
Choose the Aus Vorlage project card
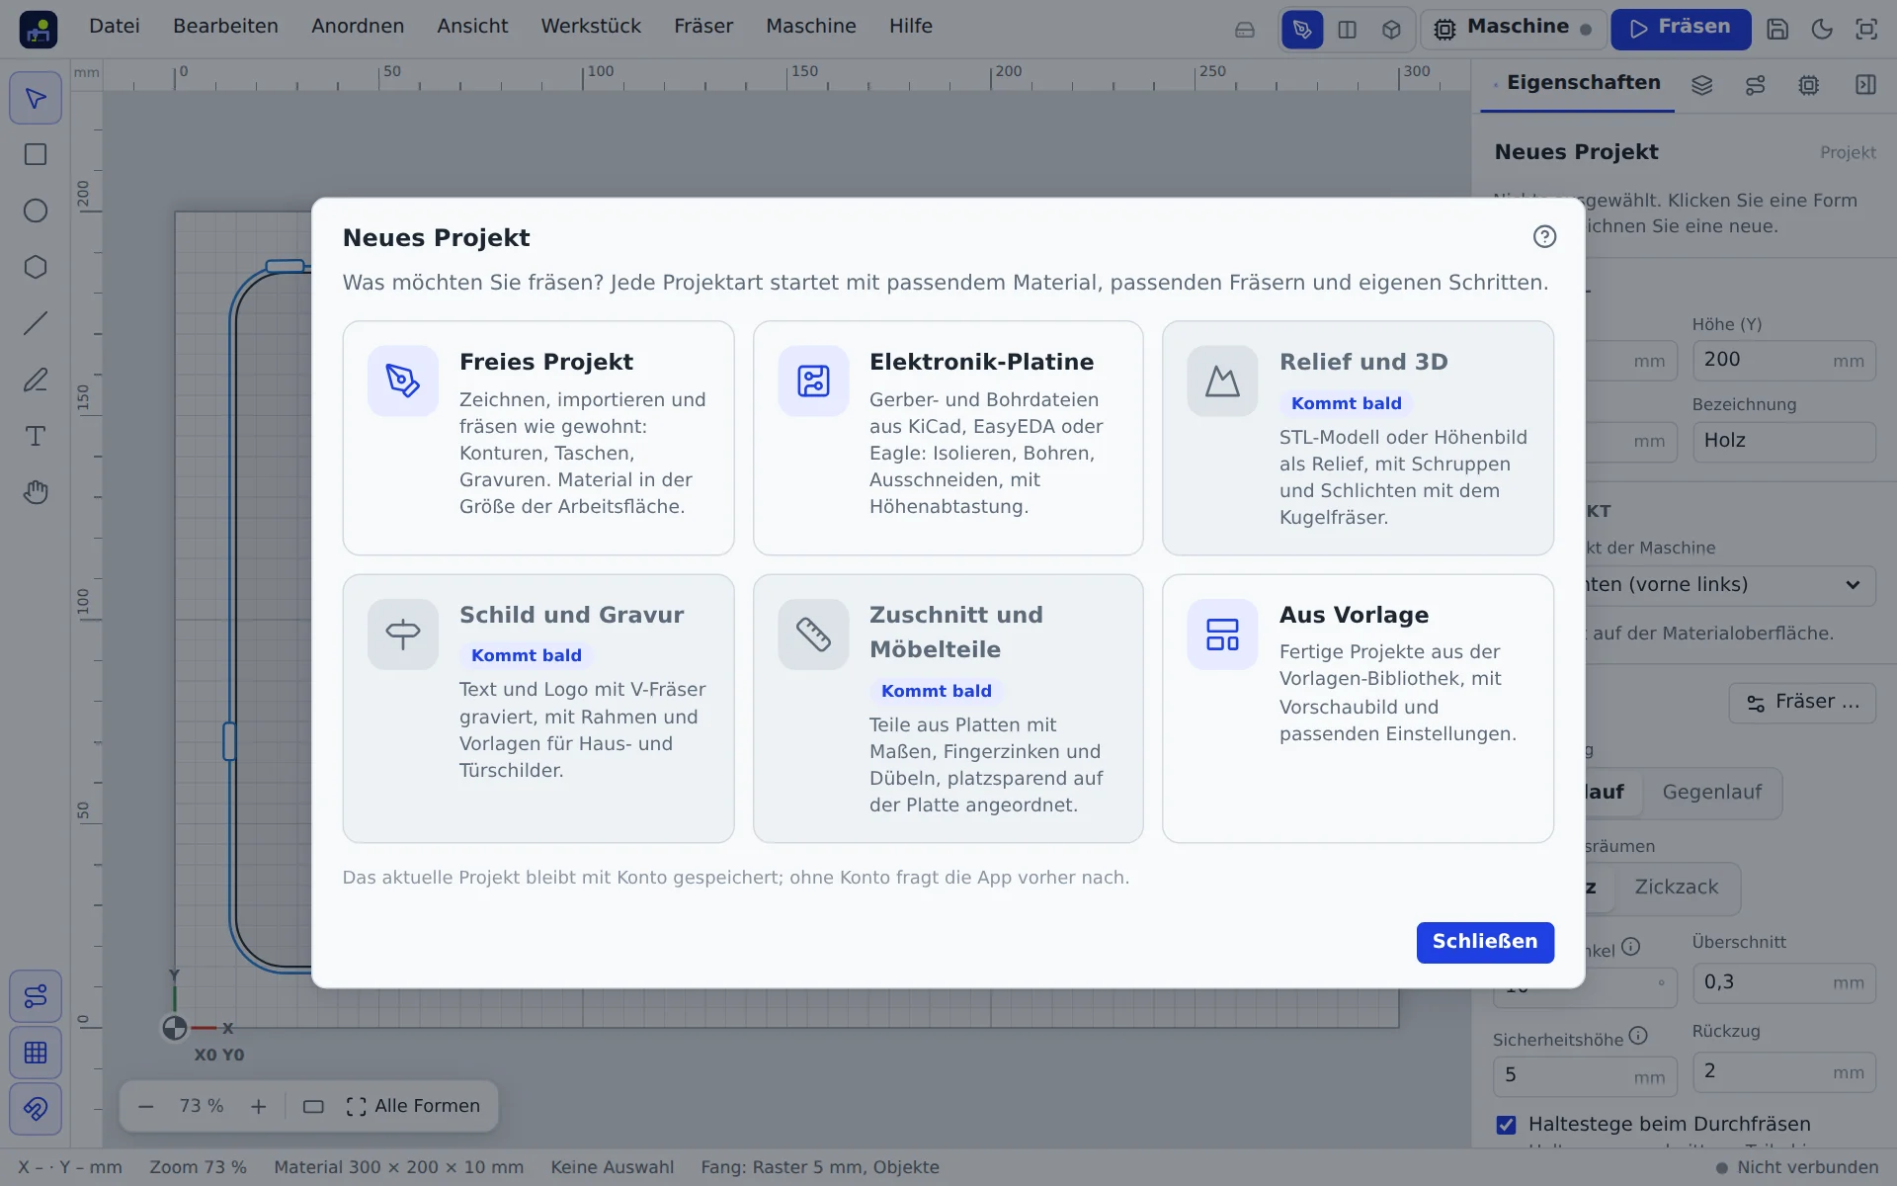click(1358, 709)
